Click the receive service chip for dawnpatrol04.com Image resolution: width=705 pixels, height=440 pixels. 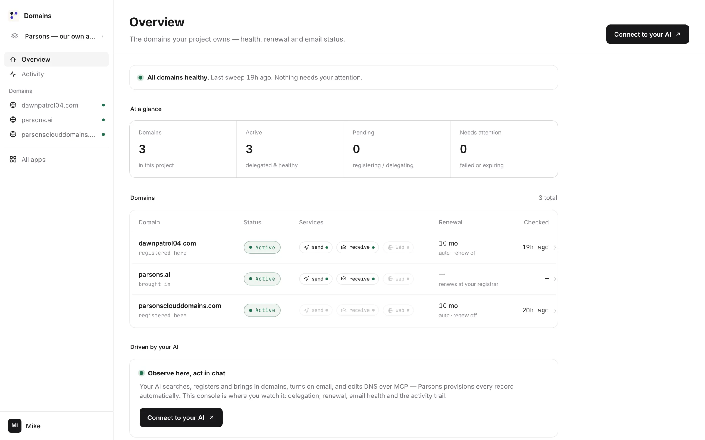[x=357, y=247]
